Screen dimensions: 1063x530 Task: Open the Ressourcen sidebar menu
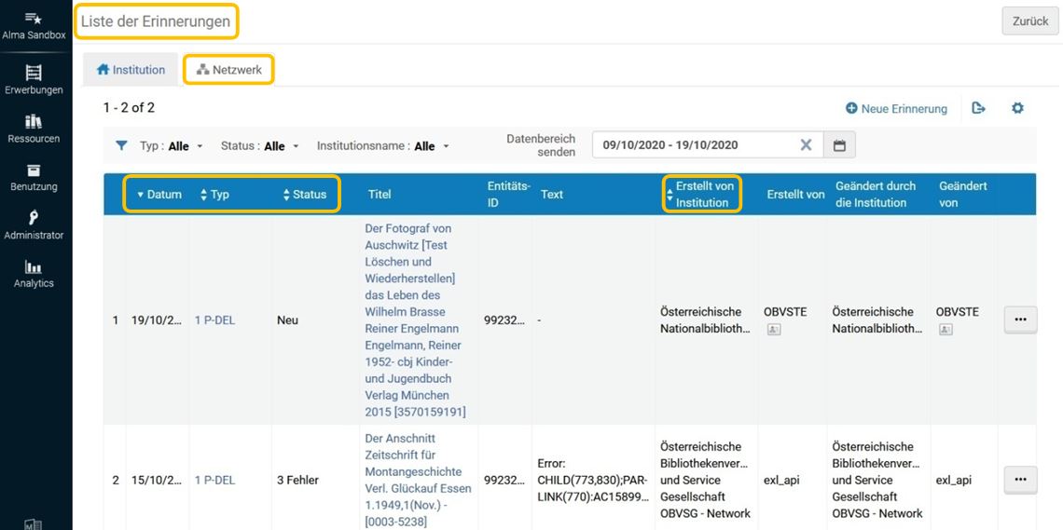click(34, 129)
